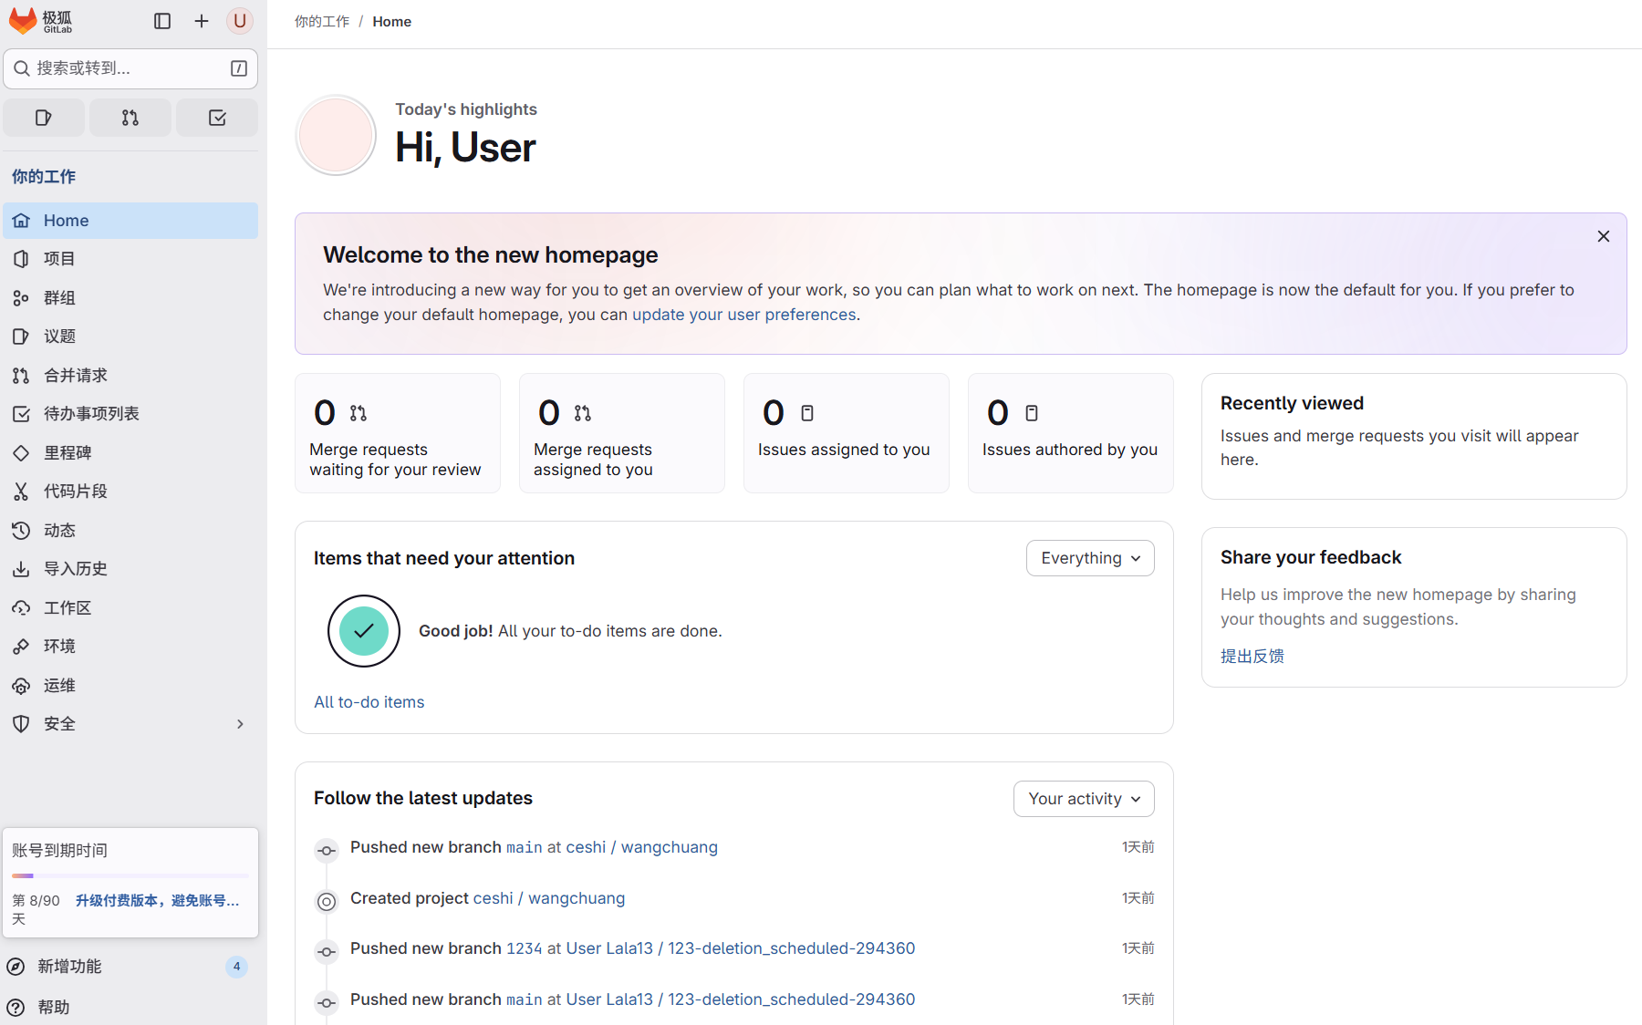
Task: Open merge requests shortcut icon
Action: [x=130, y=118]
